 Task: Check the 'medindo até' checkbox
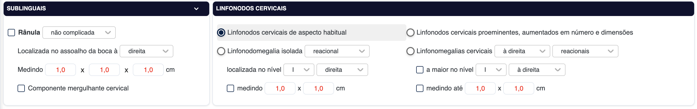click(419, 88)
